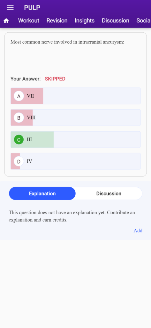Open the Social tab
Screen dimensions: 151x328
pyautogui.click(x=144, y=20)
